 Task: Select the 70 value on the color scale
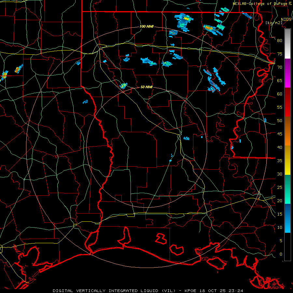tap(280, 67)
